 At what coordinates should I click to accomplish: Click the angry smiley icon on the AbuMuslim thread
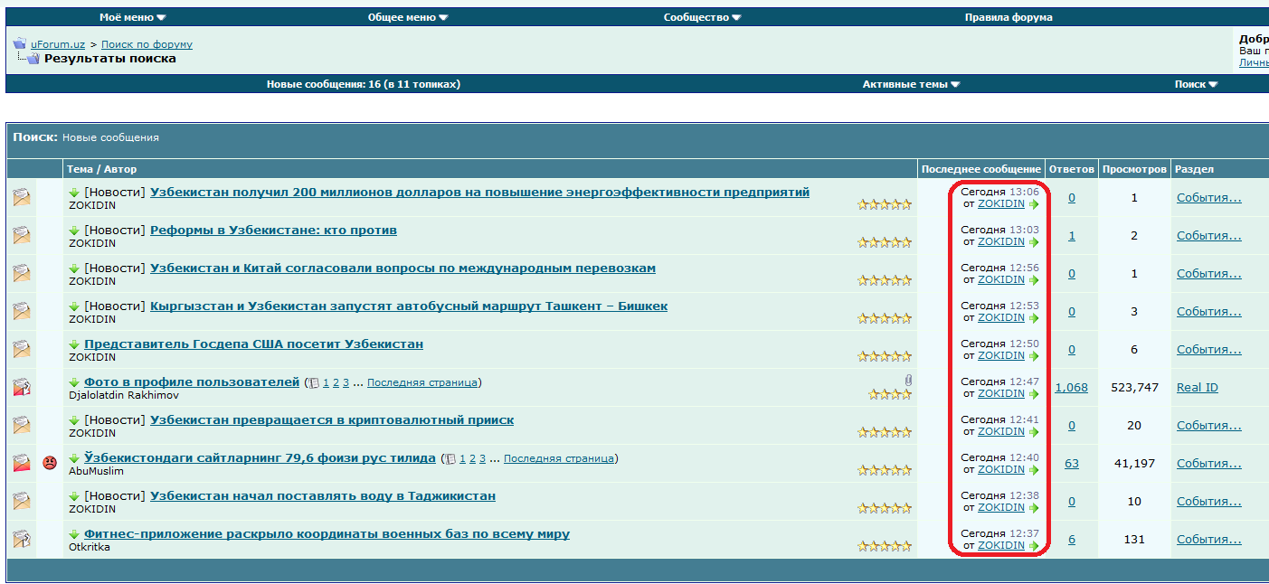click(x=49, y=463)
